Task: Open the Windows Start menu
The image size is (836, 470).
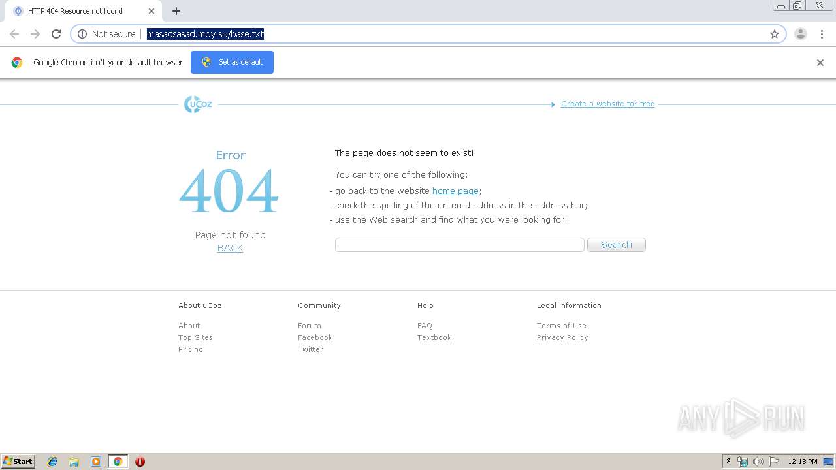Action: pyautogui.click(x=18, y=462)
